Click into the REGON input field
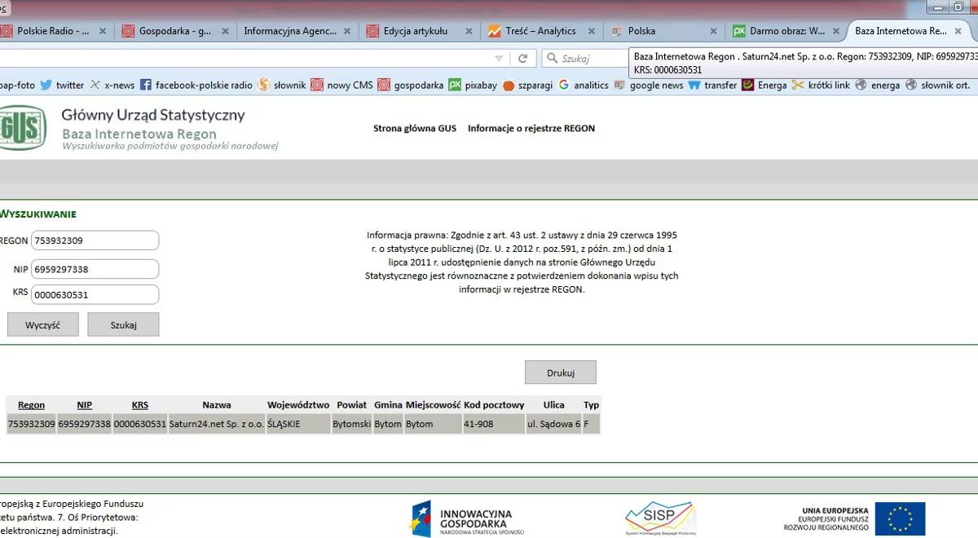 coord(95,240)
